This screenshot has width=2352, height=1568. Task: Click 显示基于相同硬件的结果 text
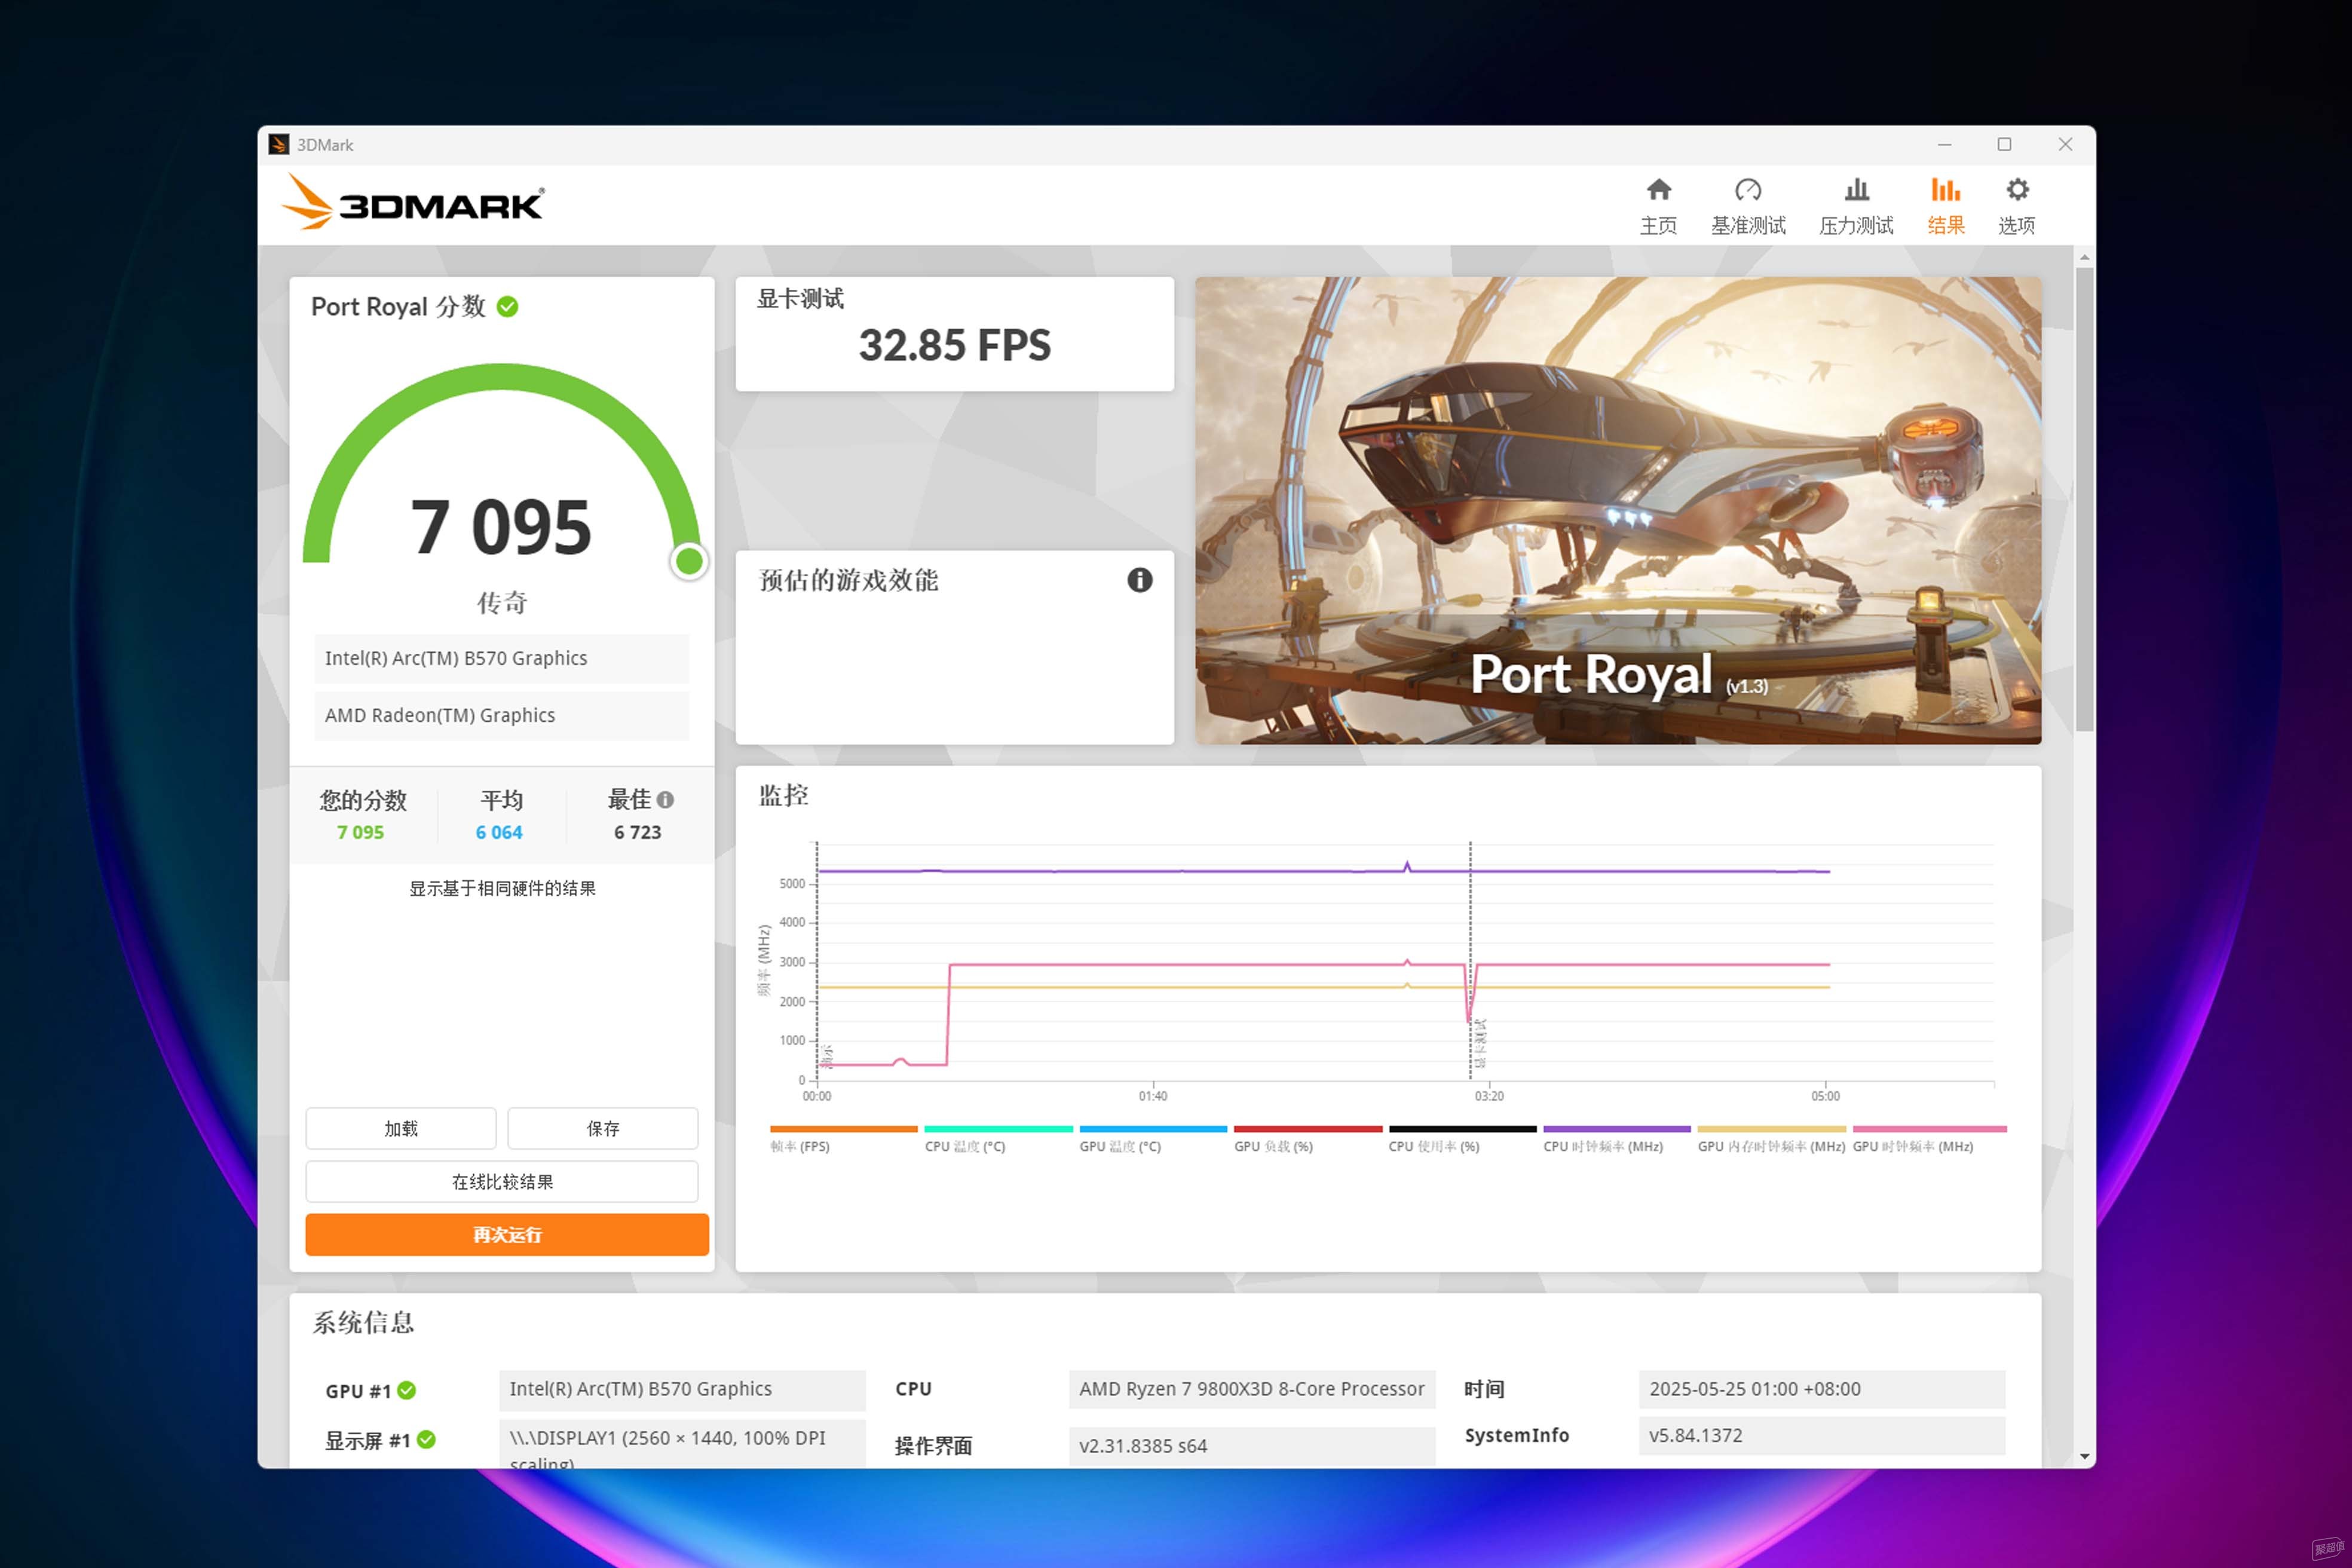click(502, 888)
